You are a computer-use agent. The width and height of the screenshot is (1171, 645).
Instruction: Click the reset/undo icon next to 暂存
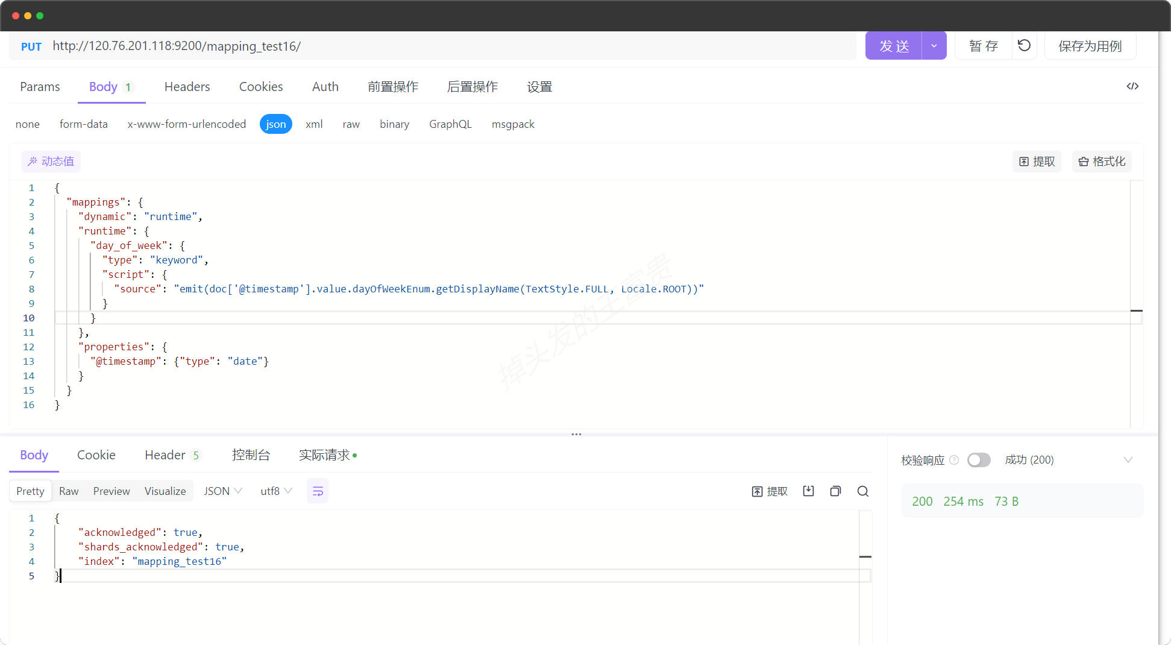click(1024, 46)
